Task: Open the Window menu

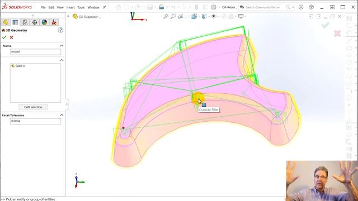Action: point(93,7)
